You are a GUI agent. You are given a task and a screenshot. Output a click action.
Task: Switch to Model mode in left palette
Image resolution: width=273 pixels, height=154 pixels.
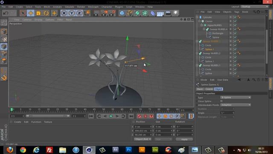tap(4, 32)
